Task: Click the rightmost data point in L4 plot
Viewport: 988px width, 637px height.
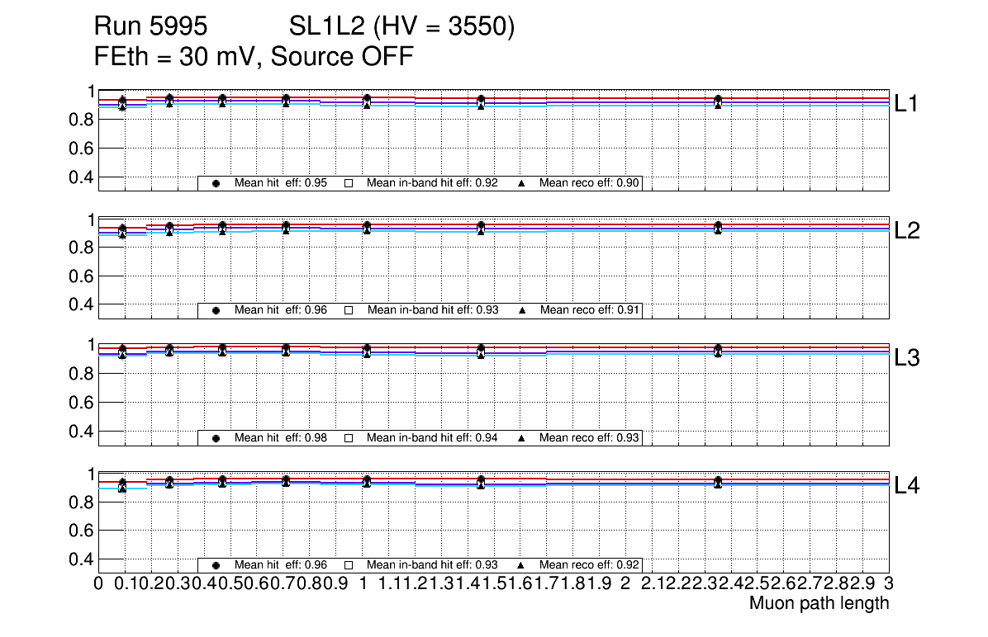Action: (718, 482)
